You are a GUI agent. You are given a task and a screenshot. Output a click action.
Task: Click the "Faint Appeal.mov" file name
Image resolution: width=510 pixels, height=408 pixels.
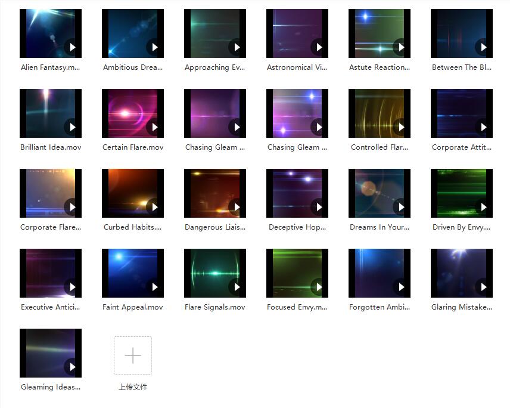[x=133, y=307]
